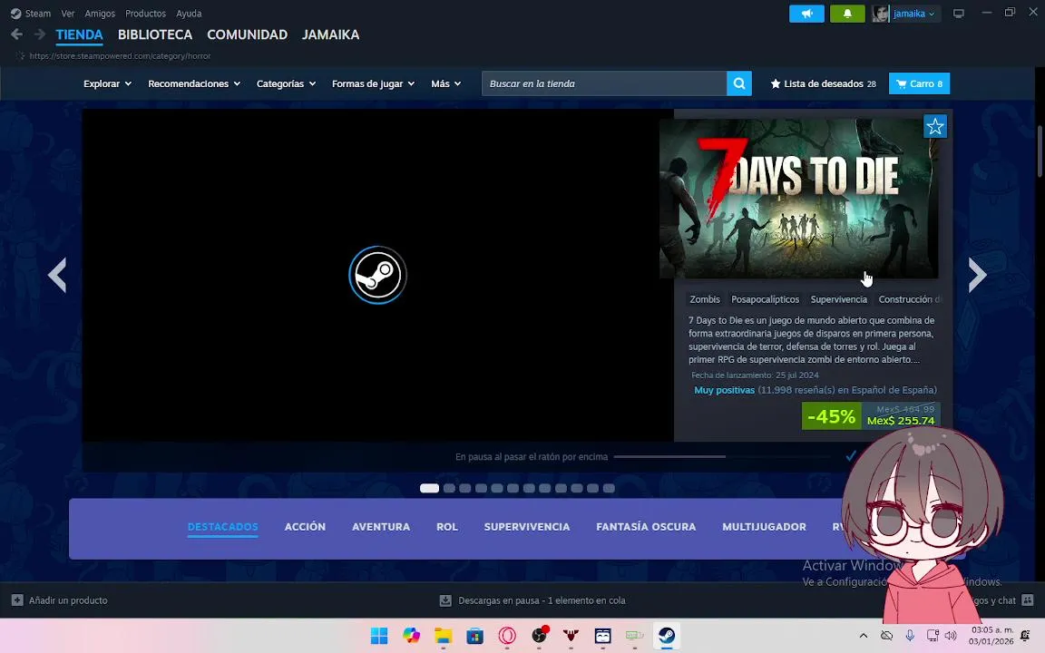The height and width of the screenshot is (653, 1045).
Task: Select the first highlighted carousel page dot
Action: tap(429, 489)
